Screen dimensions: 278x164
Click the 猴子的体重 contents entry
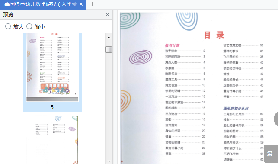(x=243, y=62)
